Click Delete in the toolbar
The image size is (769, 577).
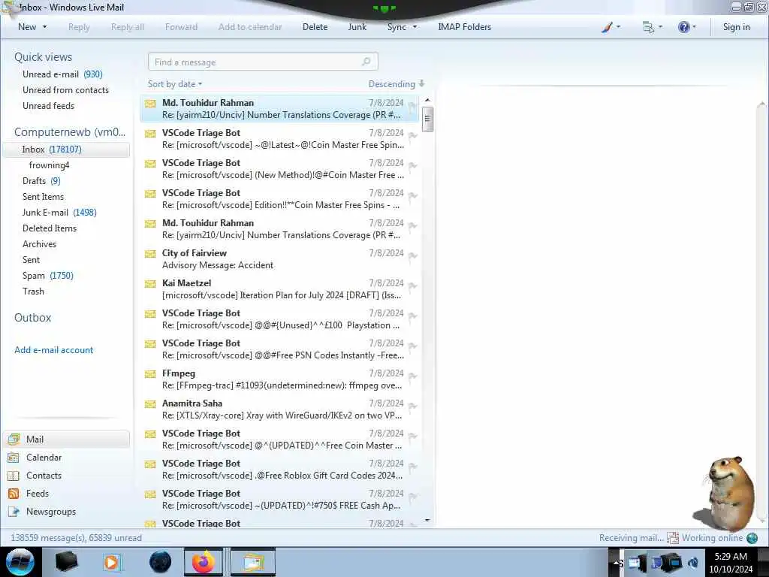click(x=315, y=27)
